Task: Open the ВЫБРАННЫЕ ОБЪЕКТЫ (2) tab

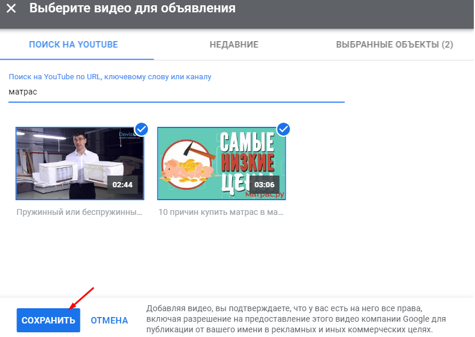Action: [394, 45]
